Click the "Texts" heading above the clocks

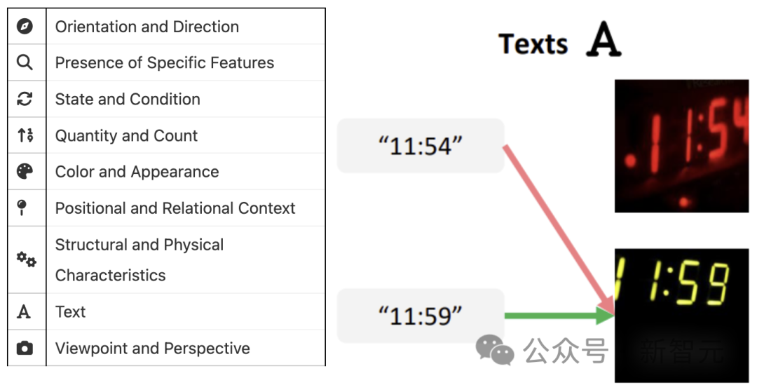[x=533, y=44]
